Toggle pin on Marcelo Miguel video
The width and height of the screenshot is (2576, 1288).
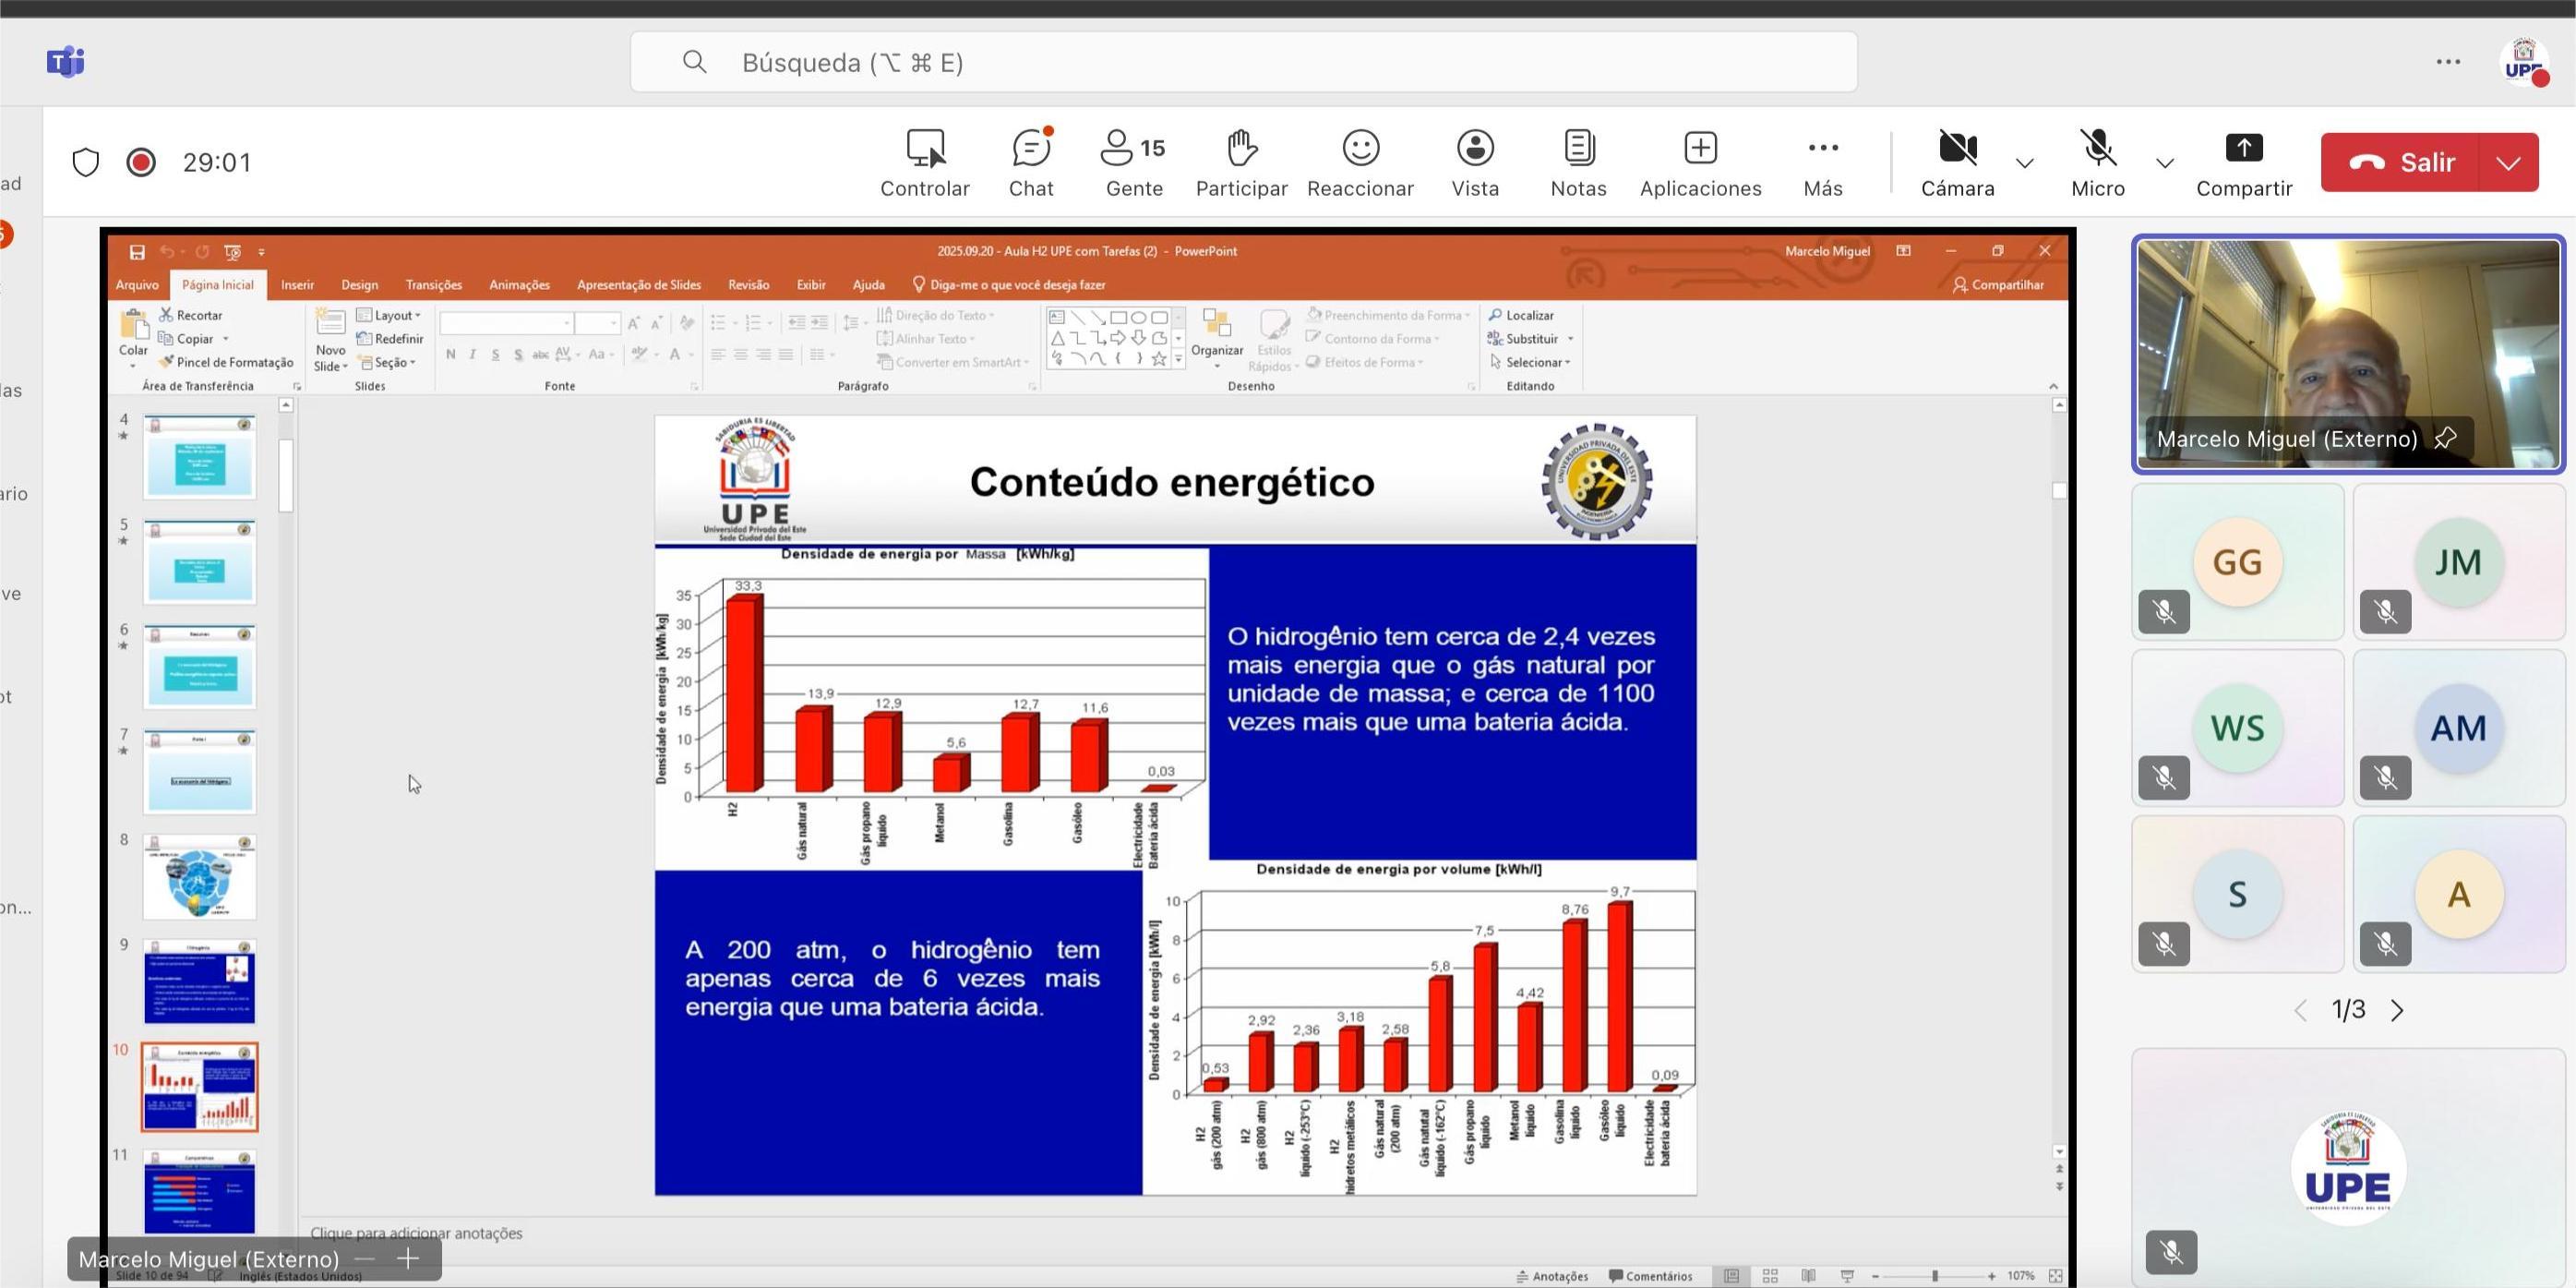(2445, 438)
